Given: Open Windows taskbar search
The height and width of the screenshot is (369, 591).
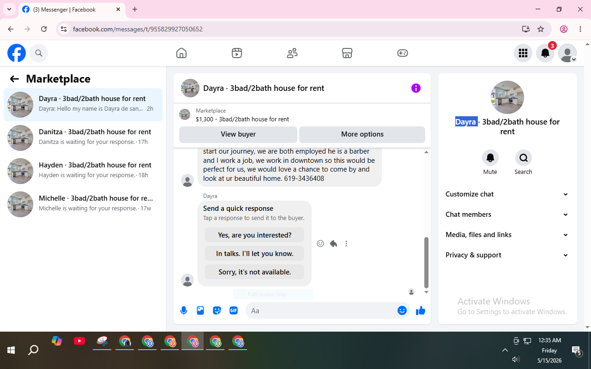Looking at the screenshot, I should pyautogui.click(x=33, y=350).
